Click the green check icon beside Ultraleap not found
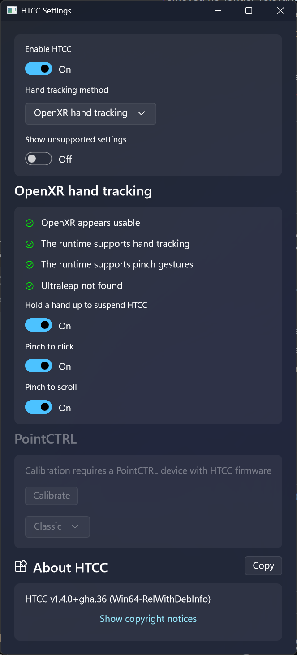The height and width of the screenshot is (655, 297). (x=30, y=286)
